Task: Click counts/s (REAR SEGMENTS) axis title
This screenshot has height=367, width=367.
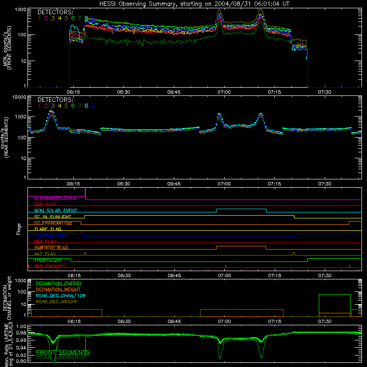Action: point(5,137)
